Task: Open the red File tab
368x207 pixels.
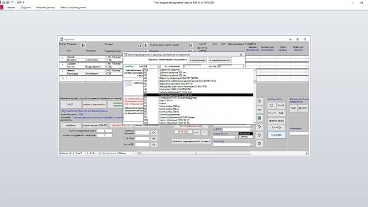Action: point(1,7)
